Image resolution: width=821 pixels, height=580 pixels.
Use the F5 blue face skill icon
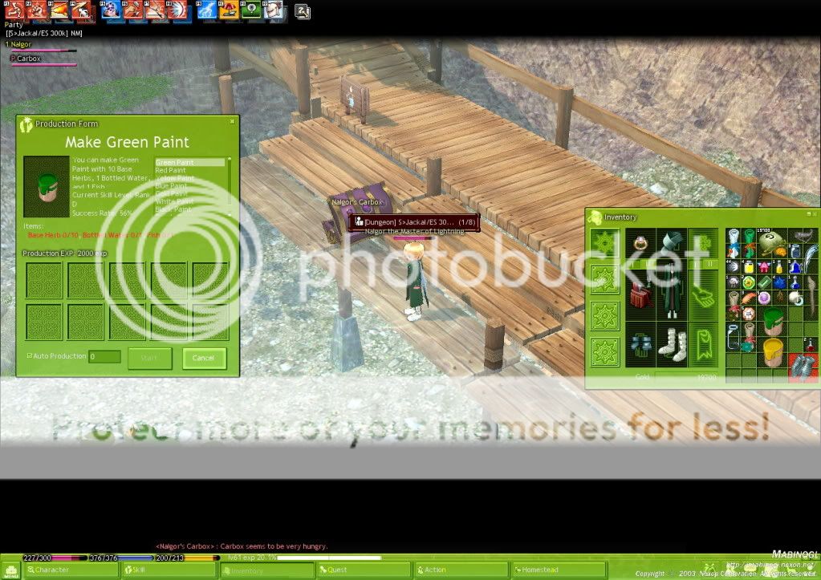111,10
